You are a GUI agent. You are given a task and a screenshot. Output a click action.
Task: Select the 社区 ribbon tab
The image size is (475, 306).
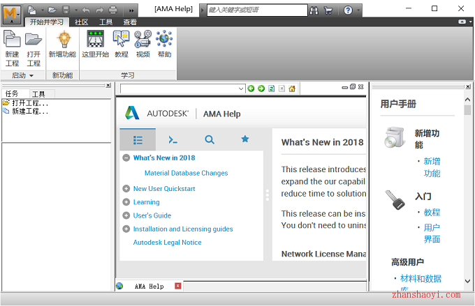[82, 22]
